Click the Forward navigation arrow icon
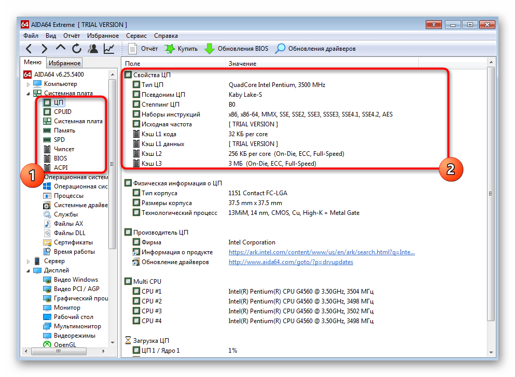515x377 pixels. tap(45, 49)
